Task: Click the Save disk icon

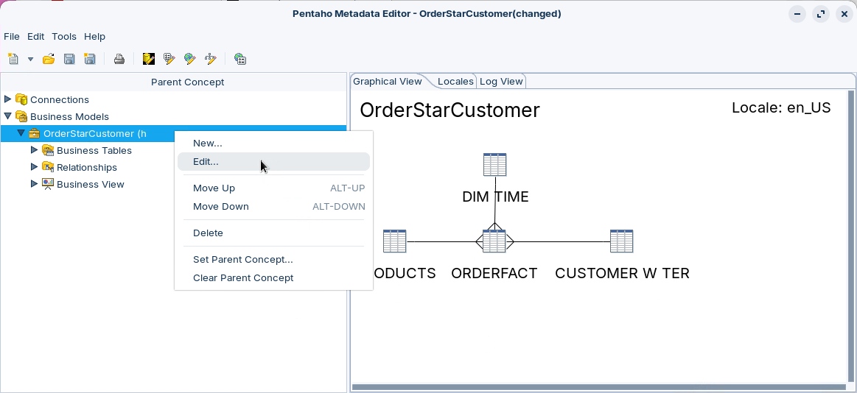Action: [69, 59]
